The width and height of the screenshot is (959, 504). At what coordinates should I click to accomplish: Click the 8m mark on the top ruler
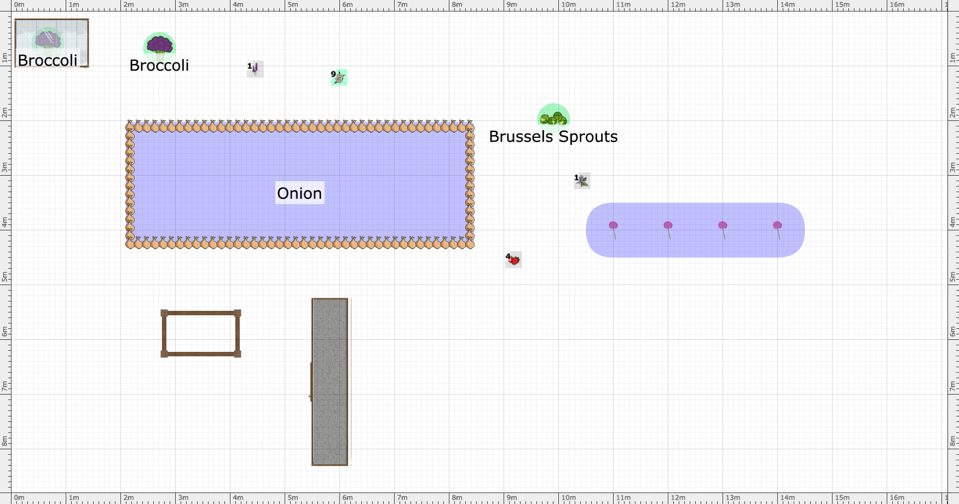tap(456, 4)
